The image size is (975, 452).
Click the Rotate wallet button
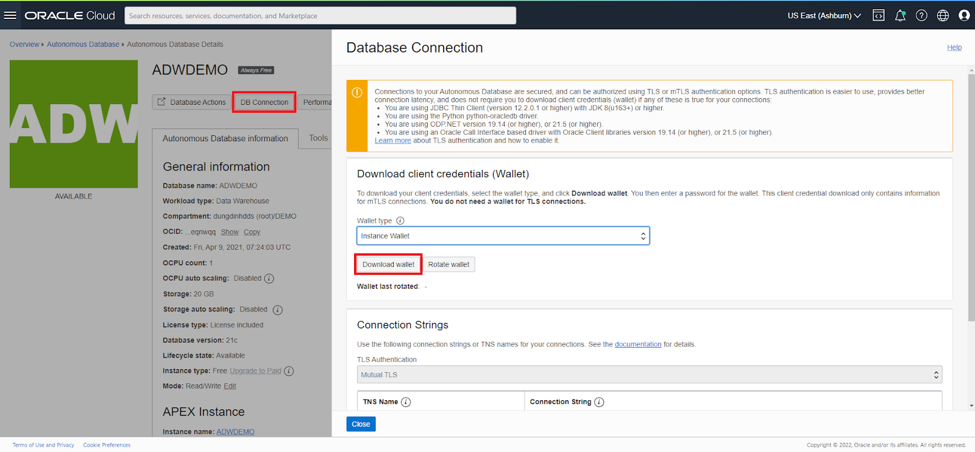(x=448, y=264)
